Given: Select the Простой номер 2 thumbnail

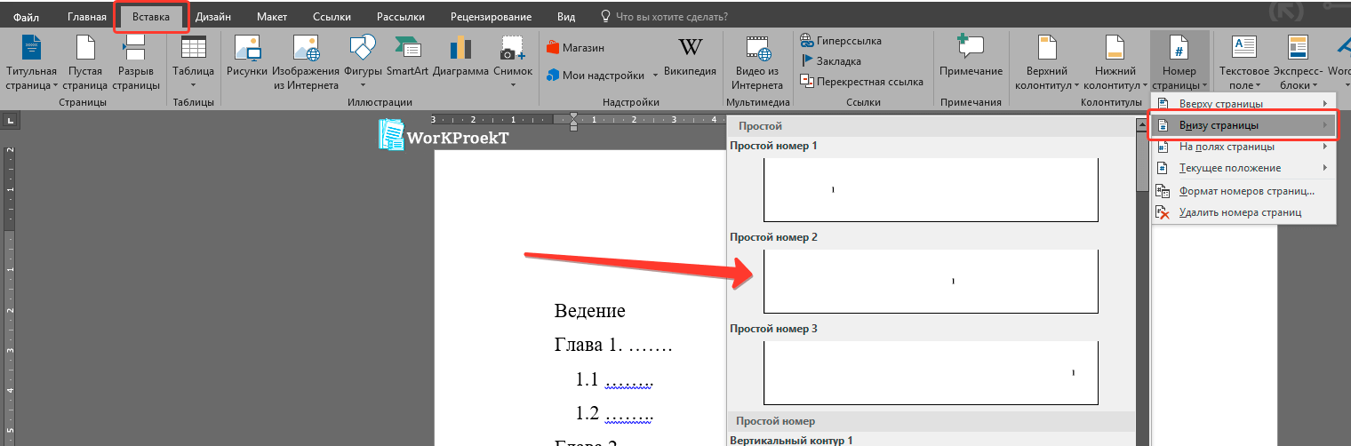Looking at the screenshot, I should [931, 281].
